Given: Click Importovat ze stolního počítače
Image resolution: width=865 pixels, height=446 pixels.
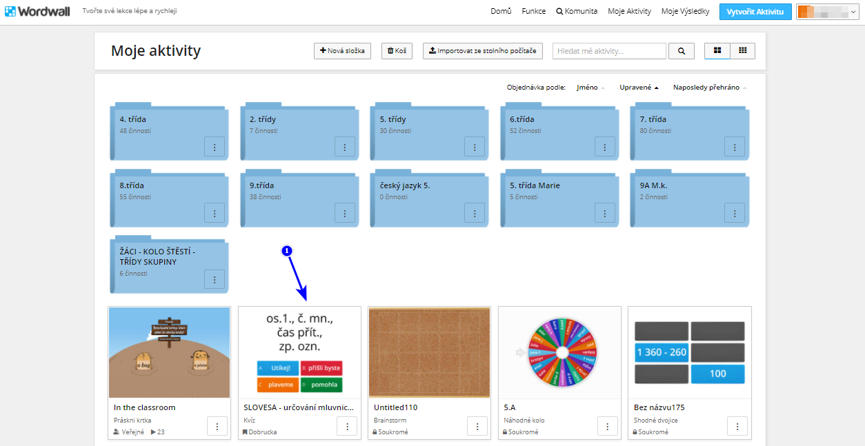Looking at the screenshot, I should [483, 51].
